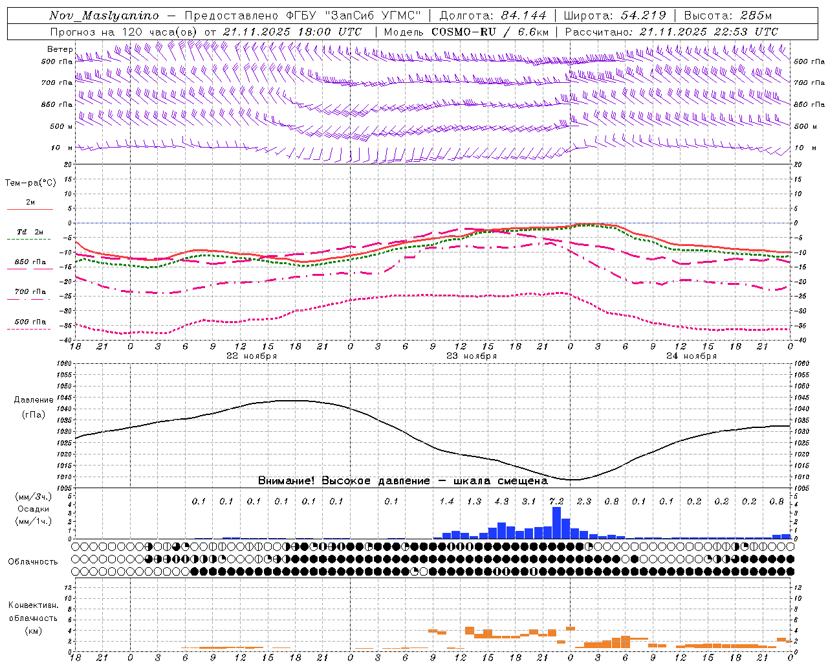Viewport: 828px width, 663px height.
Task: Select the 'Внимание! Высокое давление' scale warning text
Action: (x=344, y=481)
